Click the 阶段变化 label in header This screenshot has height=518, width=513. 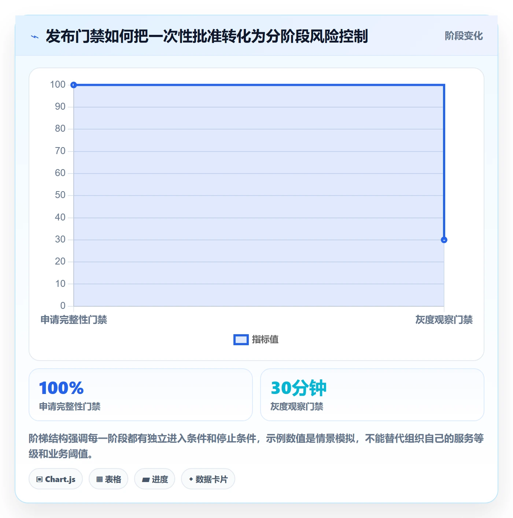coord(464,36)
